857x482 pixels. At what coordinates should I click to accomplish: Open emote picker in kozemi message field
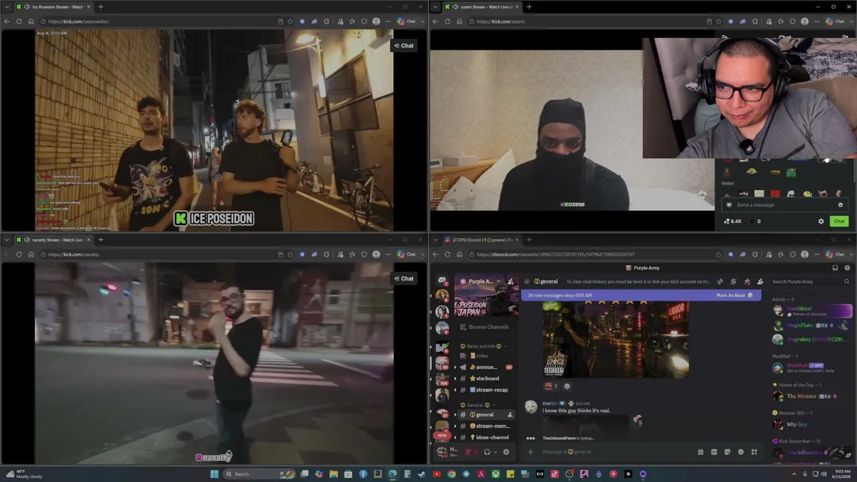coord(840,205)
